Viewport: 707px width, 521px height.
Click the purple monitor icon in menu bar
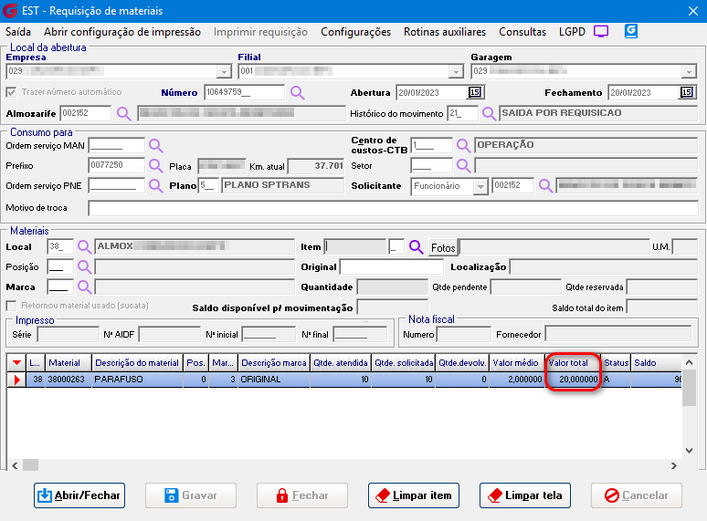tap(601, 31)
